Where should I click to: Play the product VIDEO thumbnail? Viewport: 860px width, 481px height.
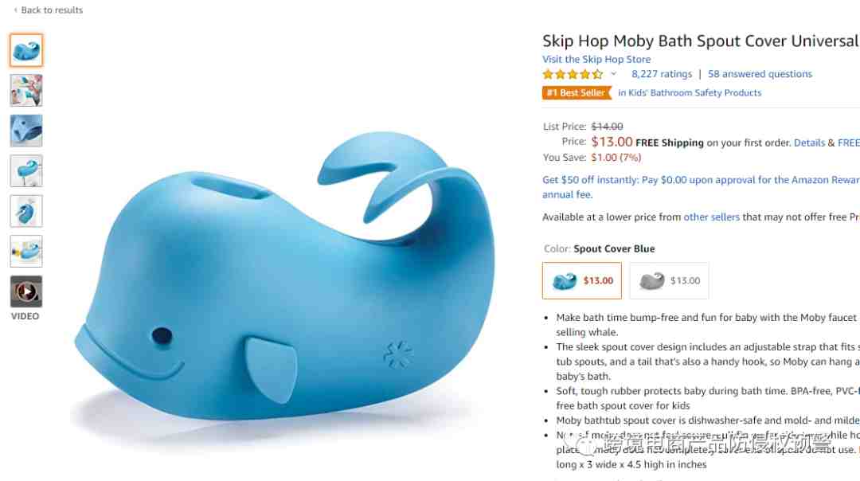coord(25,291)
